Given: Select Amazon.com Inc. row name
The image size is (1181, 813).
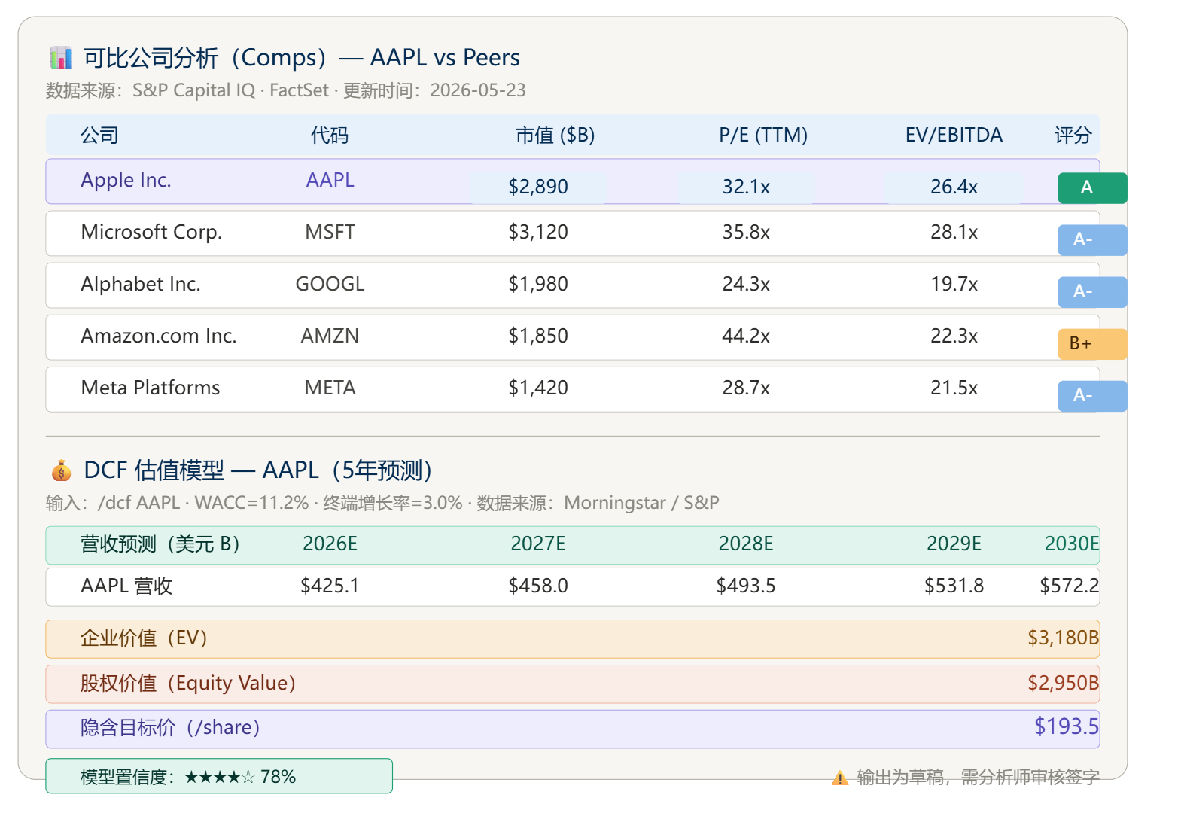Looking at the screenshot, I should click(x=159, y=336).
